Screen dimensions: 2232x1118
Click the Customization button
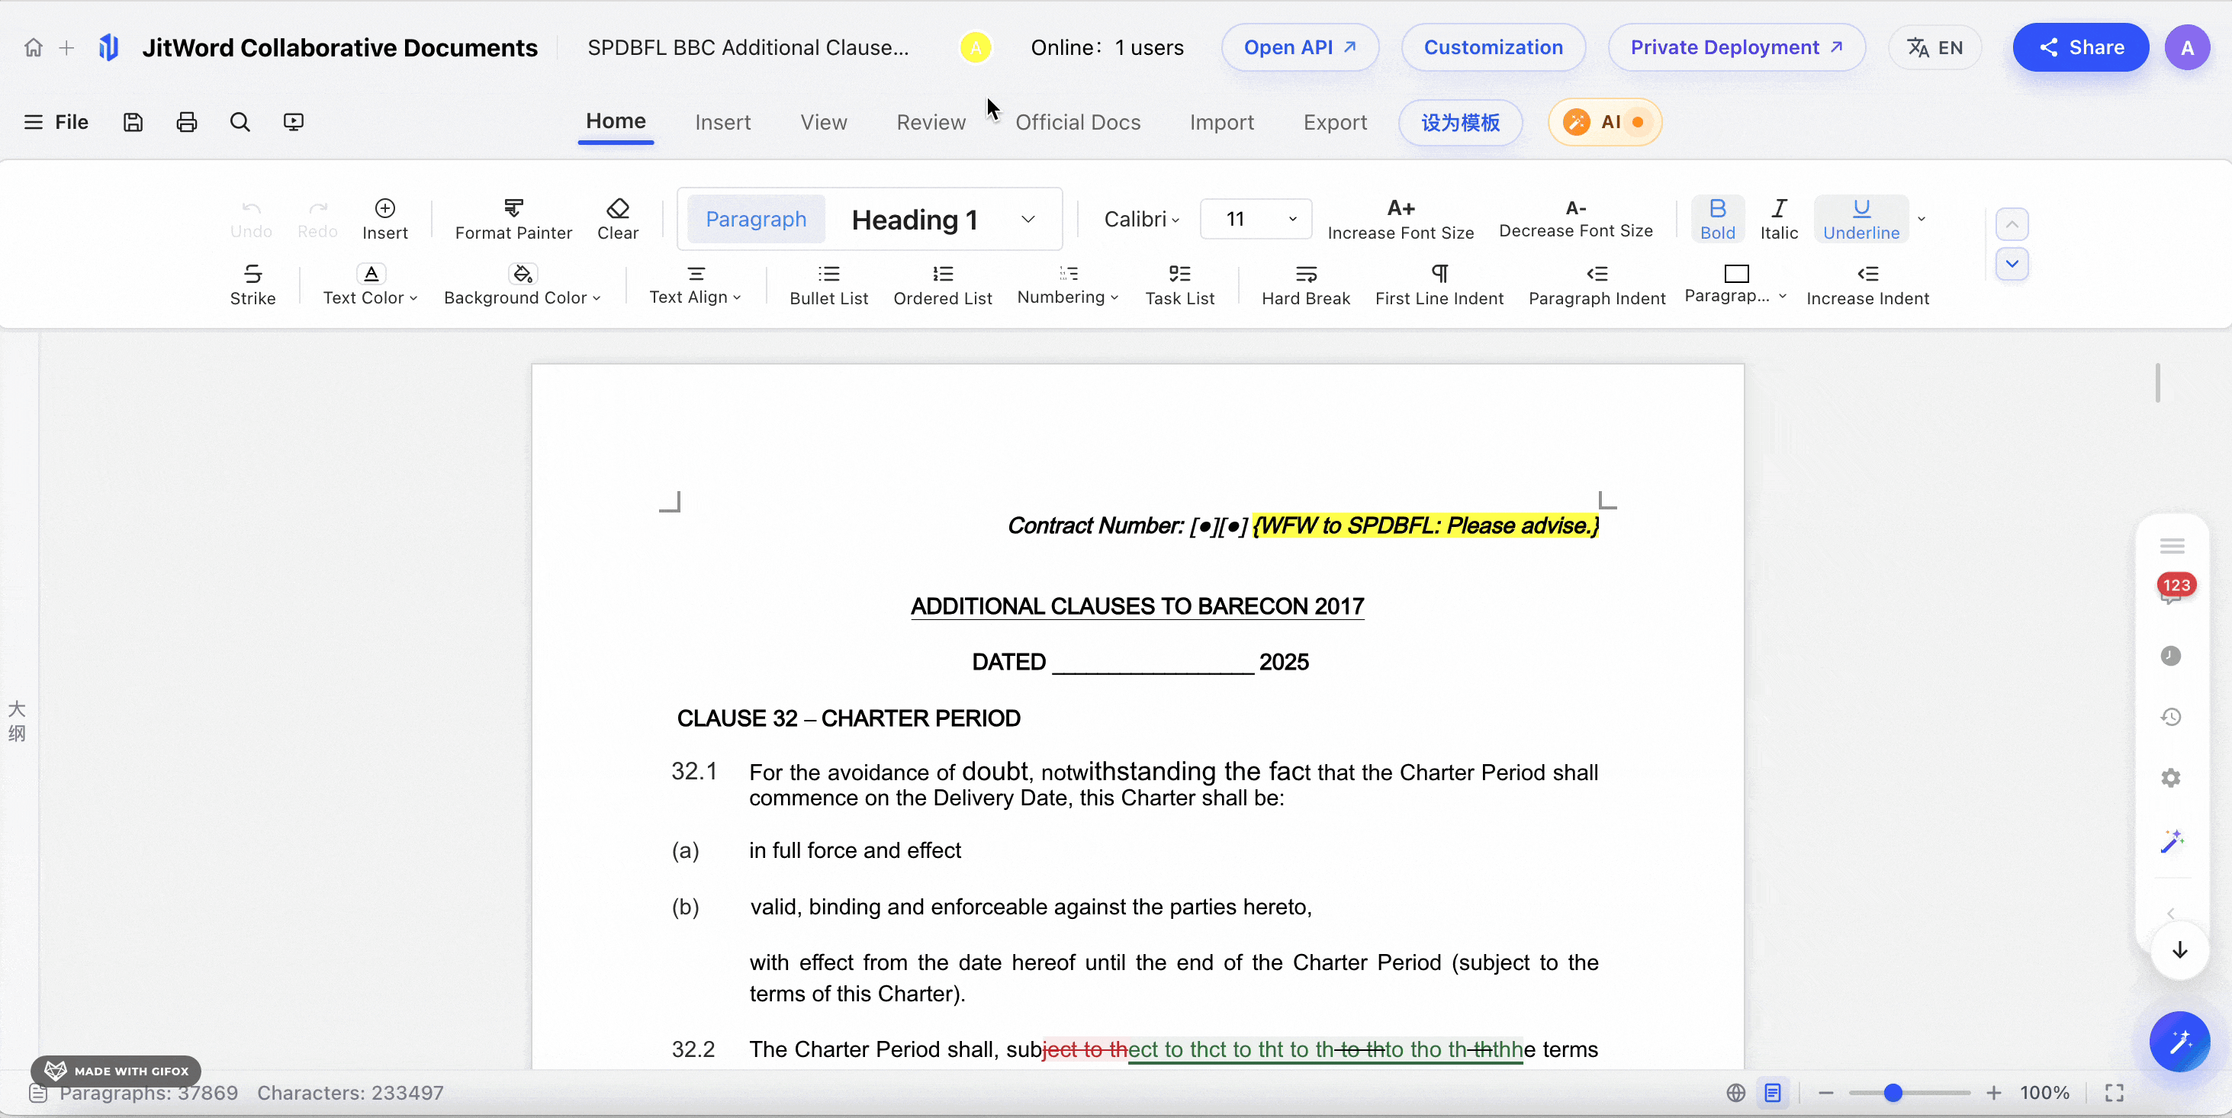click(x=1493, y=47)
